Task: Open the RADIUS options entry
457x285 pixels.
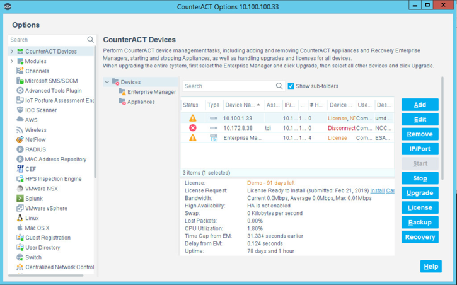Action: (35, 149)
